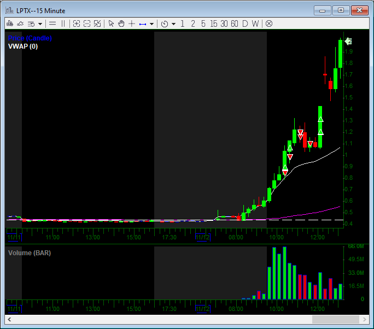Click the chart type bar icon in toolbar
This screenshot has width=374, height=329.
click(x=10, y=23)
